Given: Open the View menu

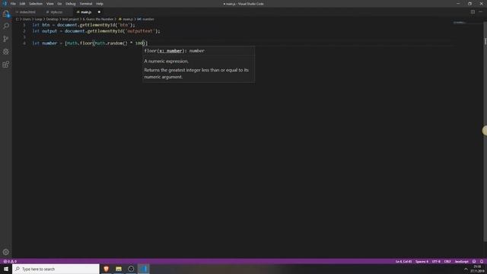Looking at the screenshot, I should tap(50, 4).
